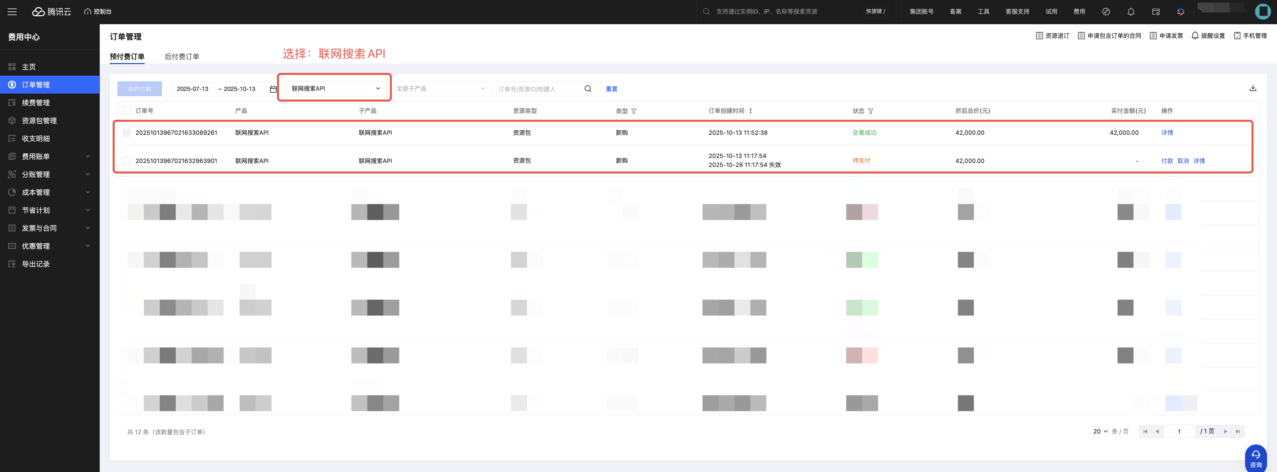Screen dimensions: 1277x472
Task: Click the status column filter icon
Action: click(x=871, y=111)
